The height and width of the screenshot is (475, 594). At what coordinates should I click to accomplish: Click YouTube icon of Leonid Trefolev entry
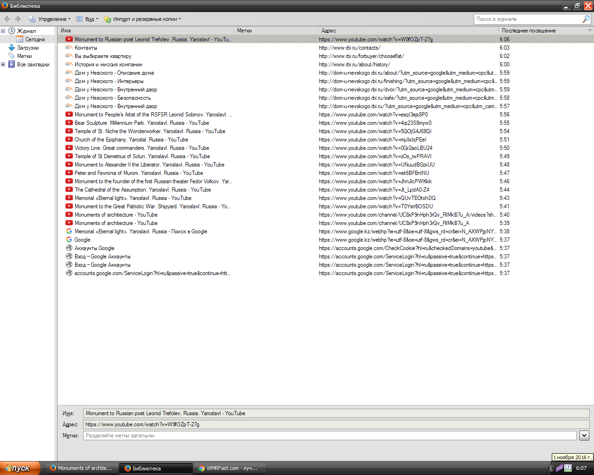click(69, 39)
